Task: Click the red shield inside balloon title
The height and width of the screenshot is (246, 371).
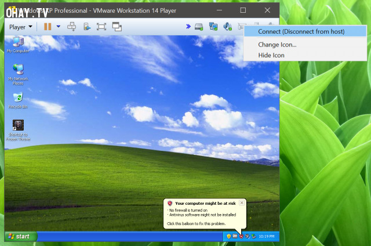Action: 170,203
